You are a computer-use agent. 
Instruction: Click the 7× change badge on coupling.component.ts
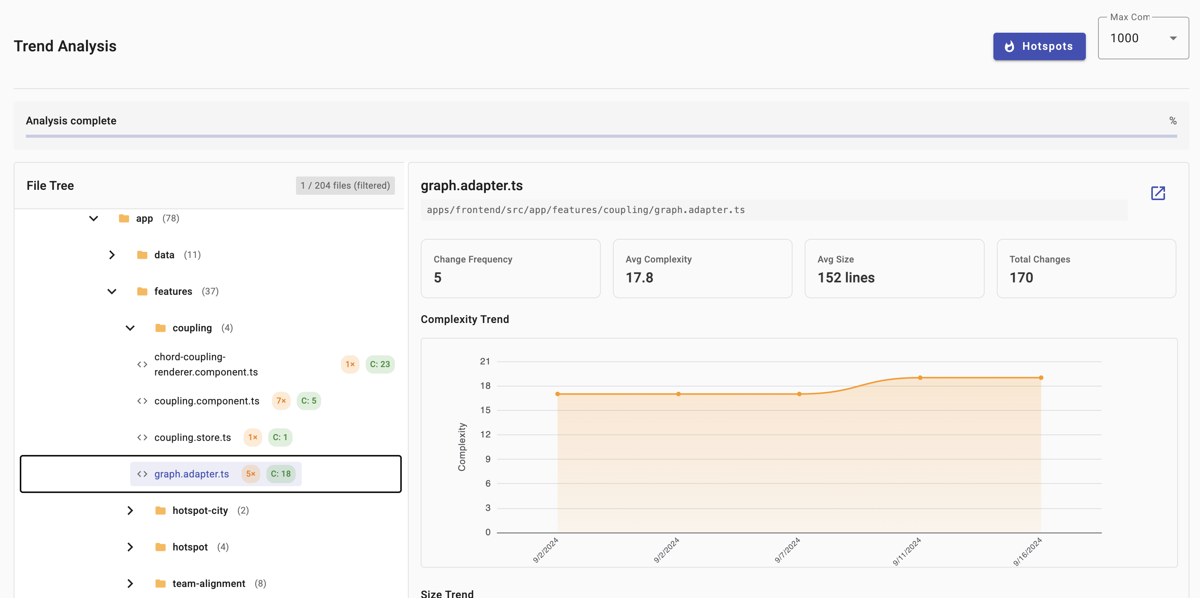click(x=281, y=401)
